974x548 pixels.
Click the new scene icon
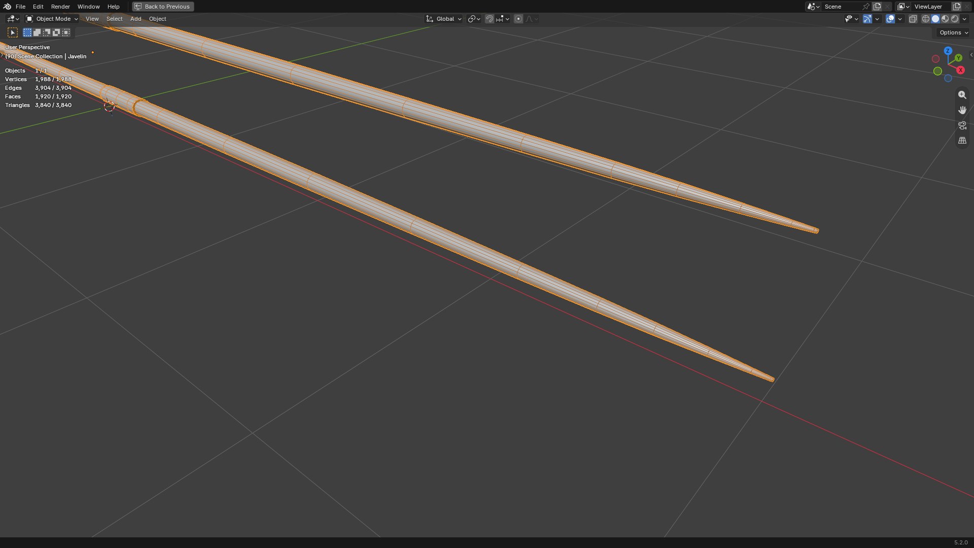pyautogui.click(x=877, y=7)
